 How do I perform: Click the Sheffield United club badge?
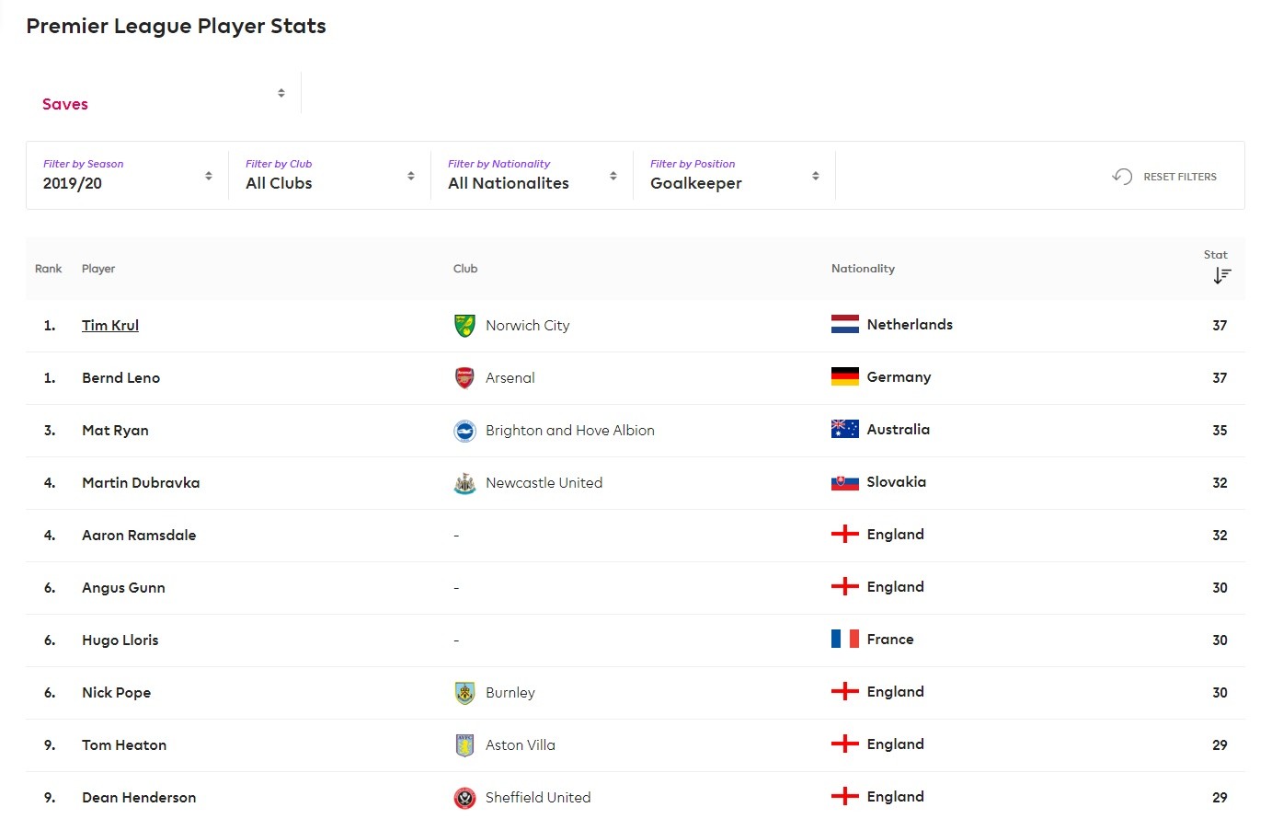(464, 798)
